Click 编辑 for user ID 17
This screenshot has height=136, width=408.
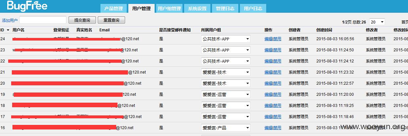tap(268, 117)
